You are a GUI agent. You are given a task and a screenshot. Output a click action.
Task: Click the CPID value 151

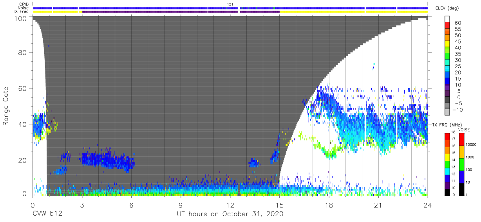pos(230,4)
